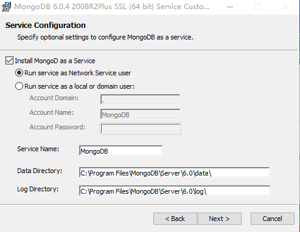The height and width of the screenshot is (232, 300).
Task: Click the Account Password field
Action: pyautogui.click(x=141, y=129)
